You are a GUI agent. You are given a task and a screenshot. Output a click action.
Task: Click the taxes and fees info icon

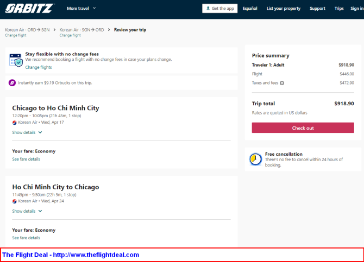point(282,83)
